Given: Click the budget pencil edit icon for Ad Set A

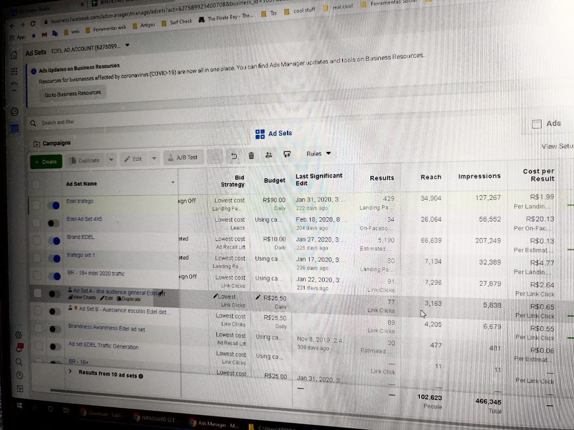Looking at the screenshot, I should [258, 297].
